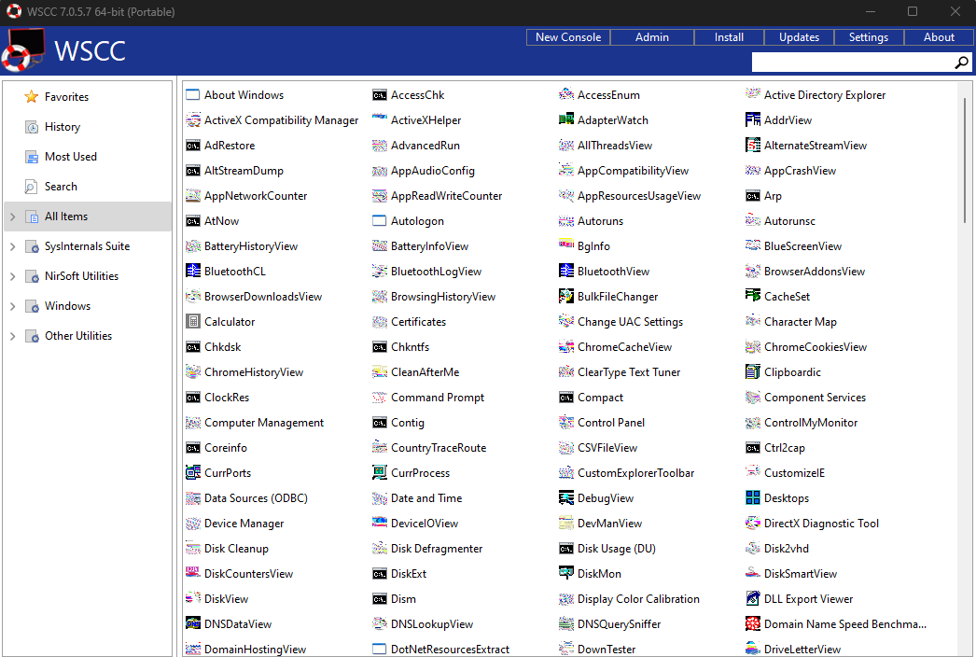Click the Domain Name Speed Benchmark icon

pyautogui.click(x=753, y=624)
